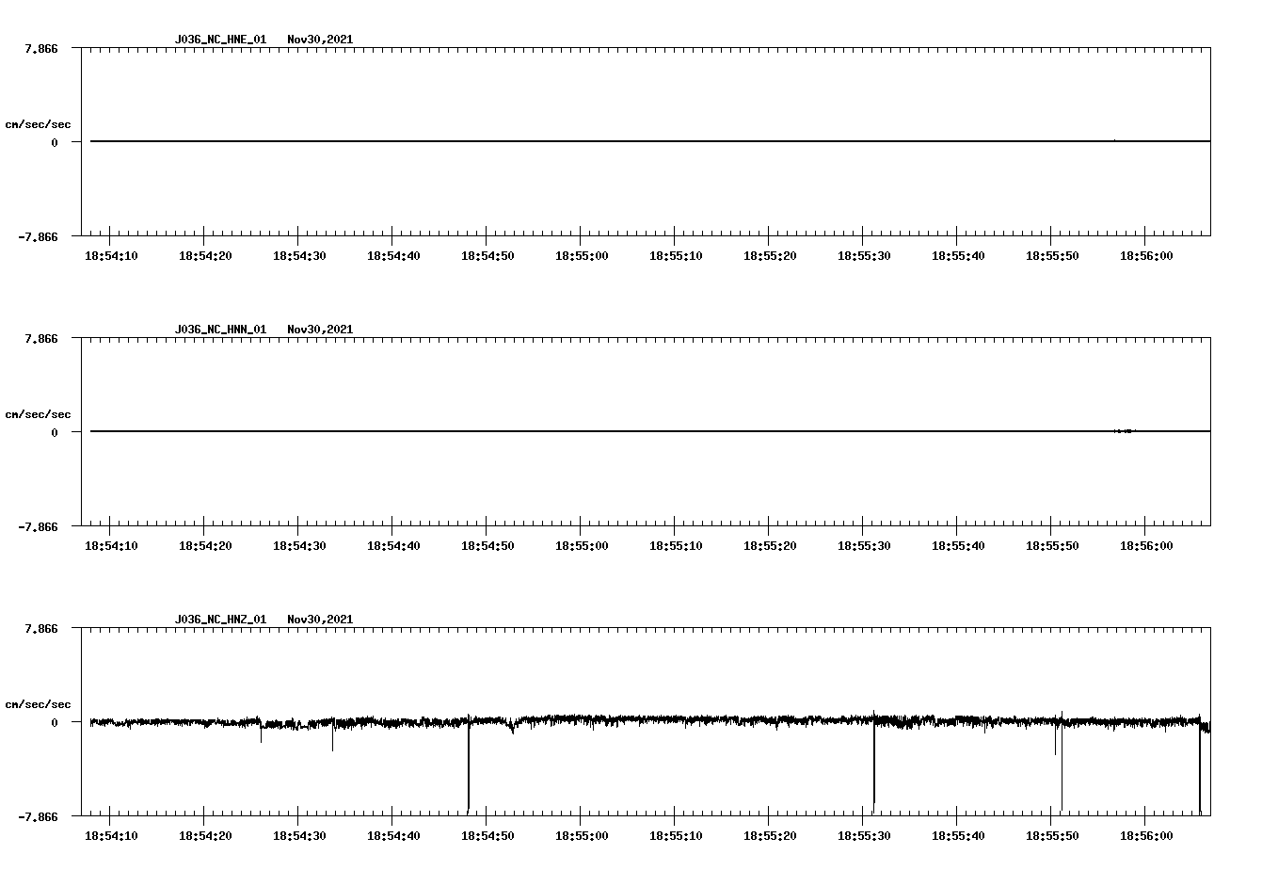Click the Nov30,2021 date on the HNZ plot
This screenshot has height=870, width=1278.
320,620
